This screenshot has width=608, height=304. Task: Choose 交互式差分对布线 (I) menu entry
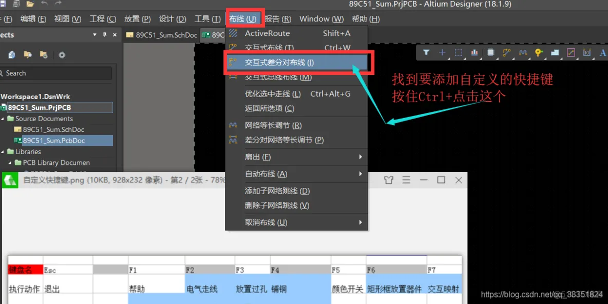pos(297,63)
